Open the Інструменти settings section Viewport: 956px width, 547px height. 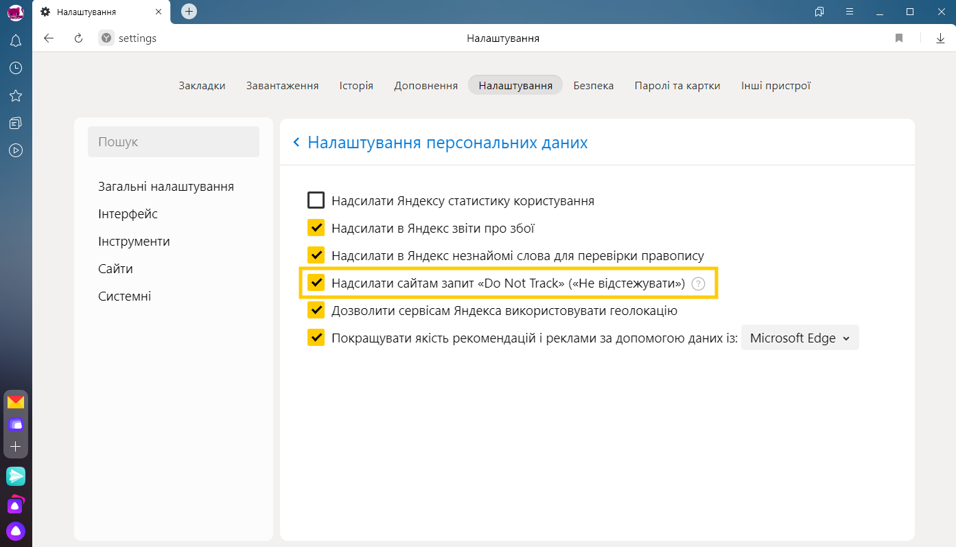pyautogui.click(x=134, y=242)
